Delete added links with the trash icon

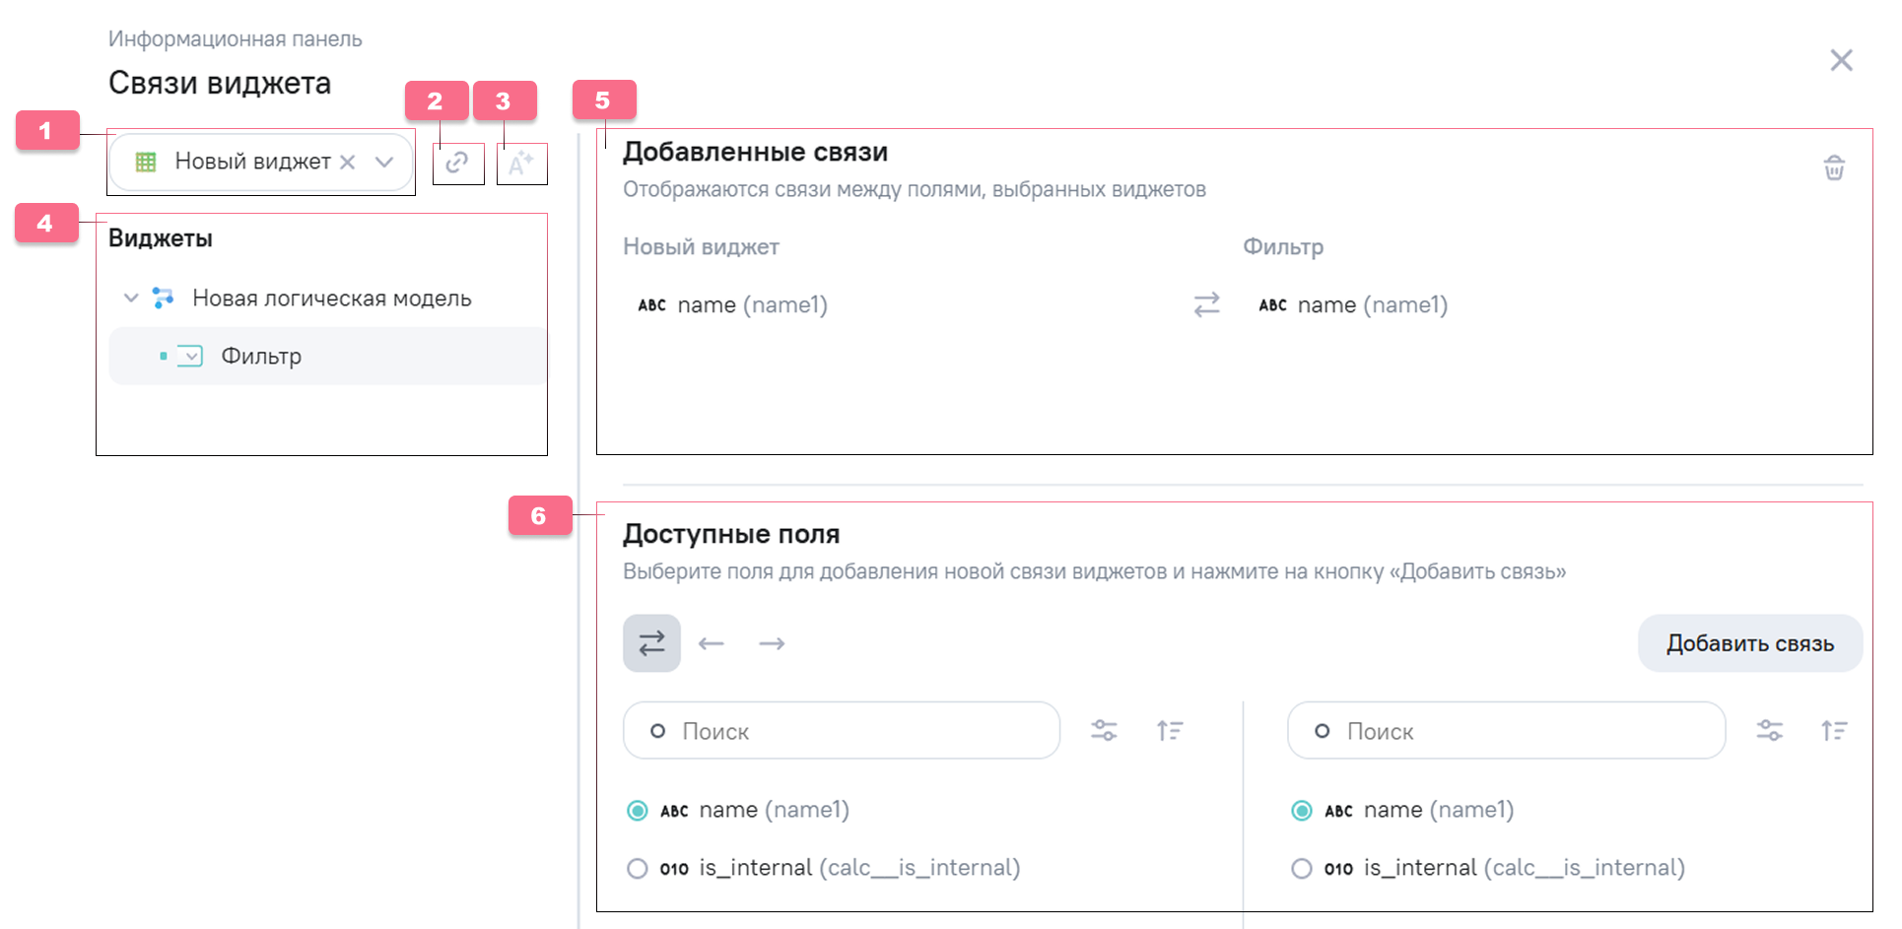click(x=1833, y=167)
